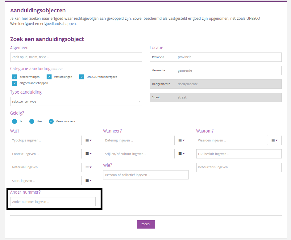Open the Deelgemeente selector
291x240 pixels.
pos(216,84)
